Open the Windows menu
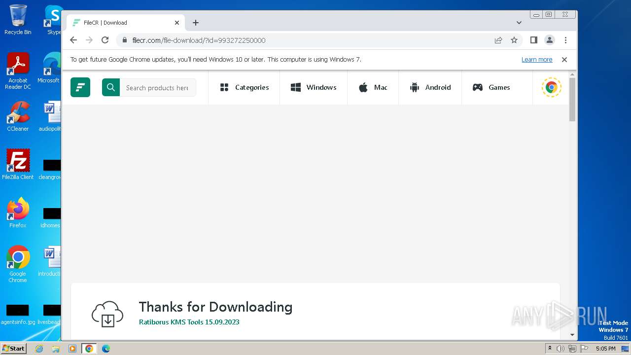631x355 pixels. 314,87
